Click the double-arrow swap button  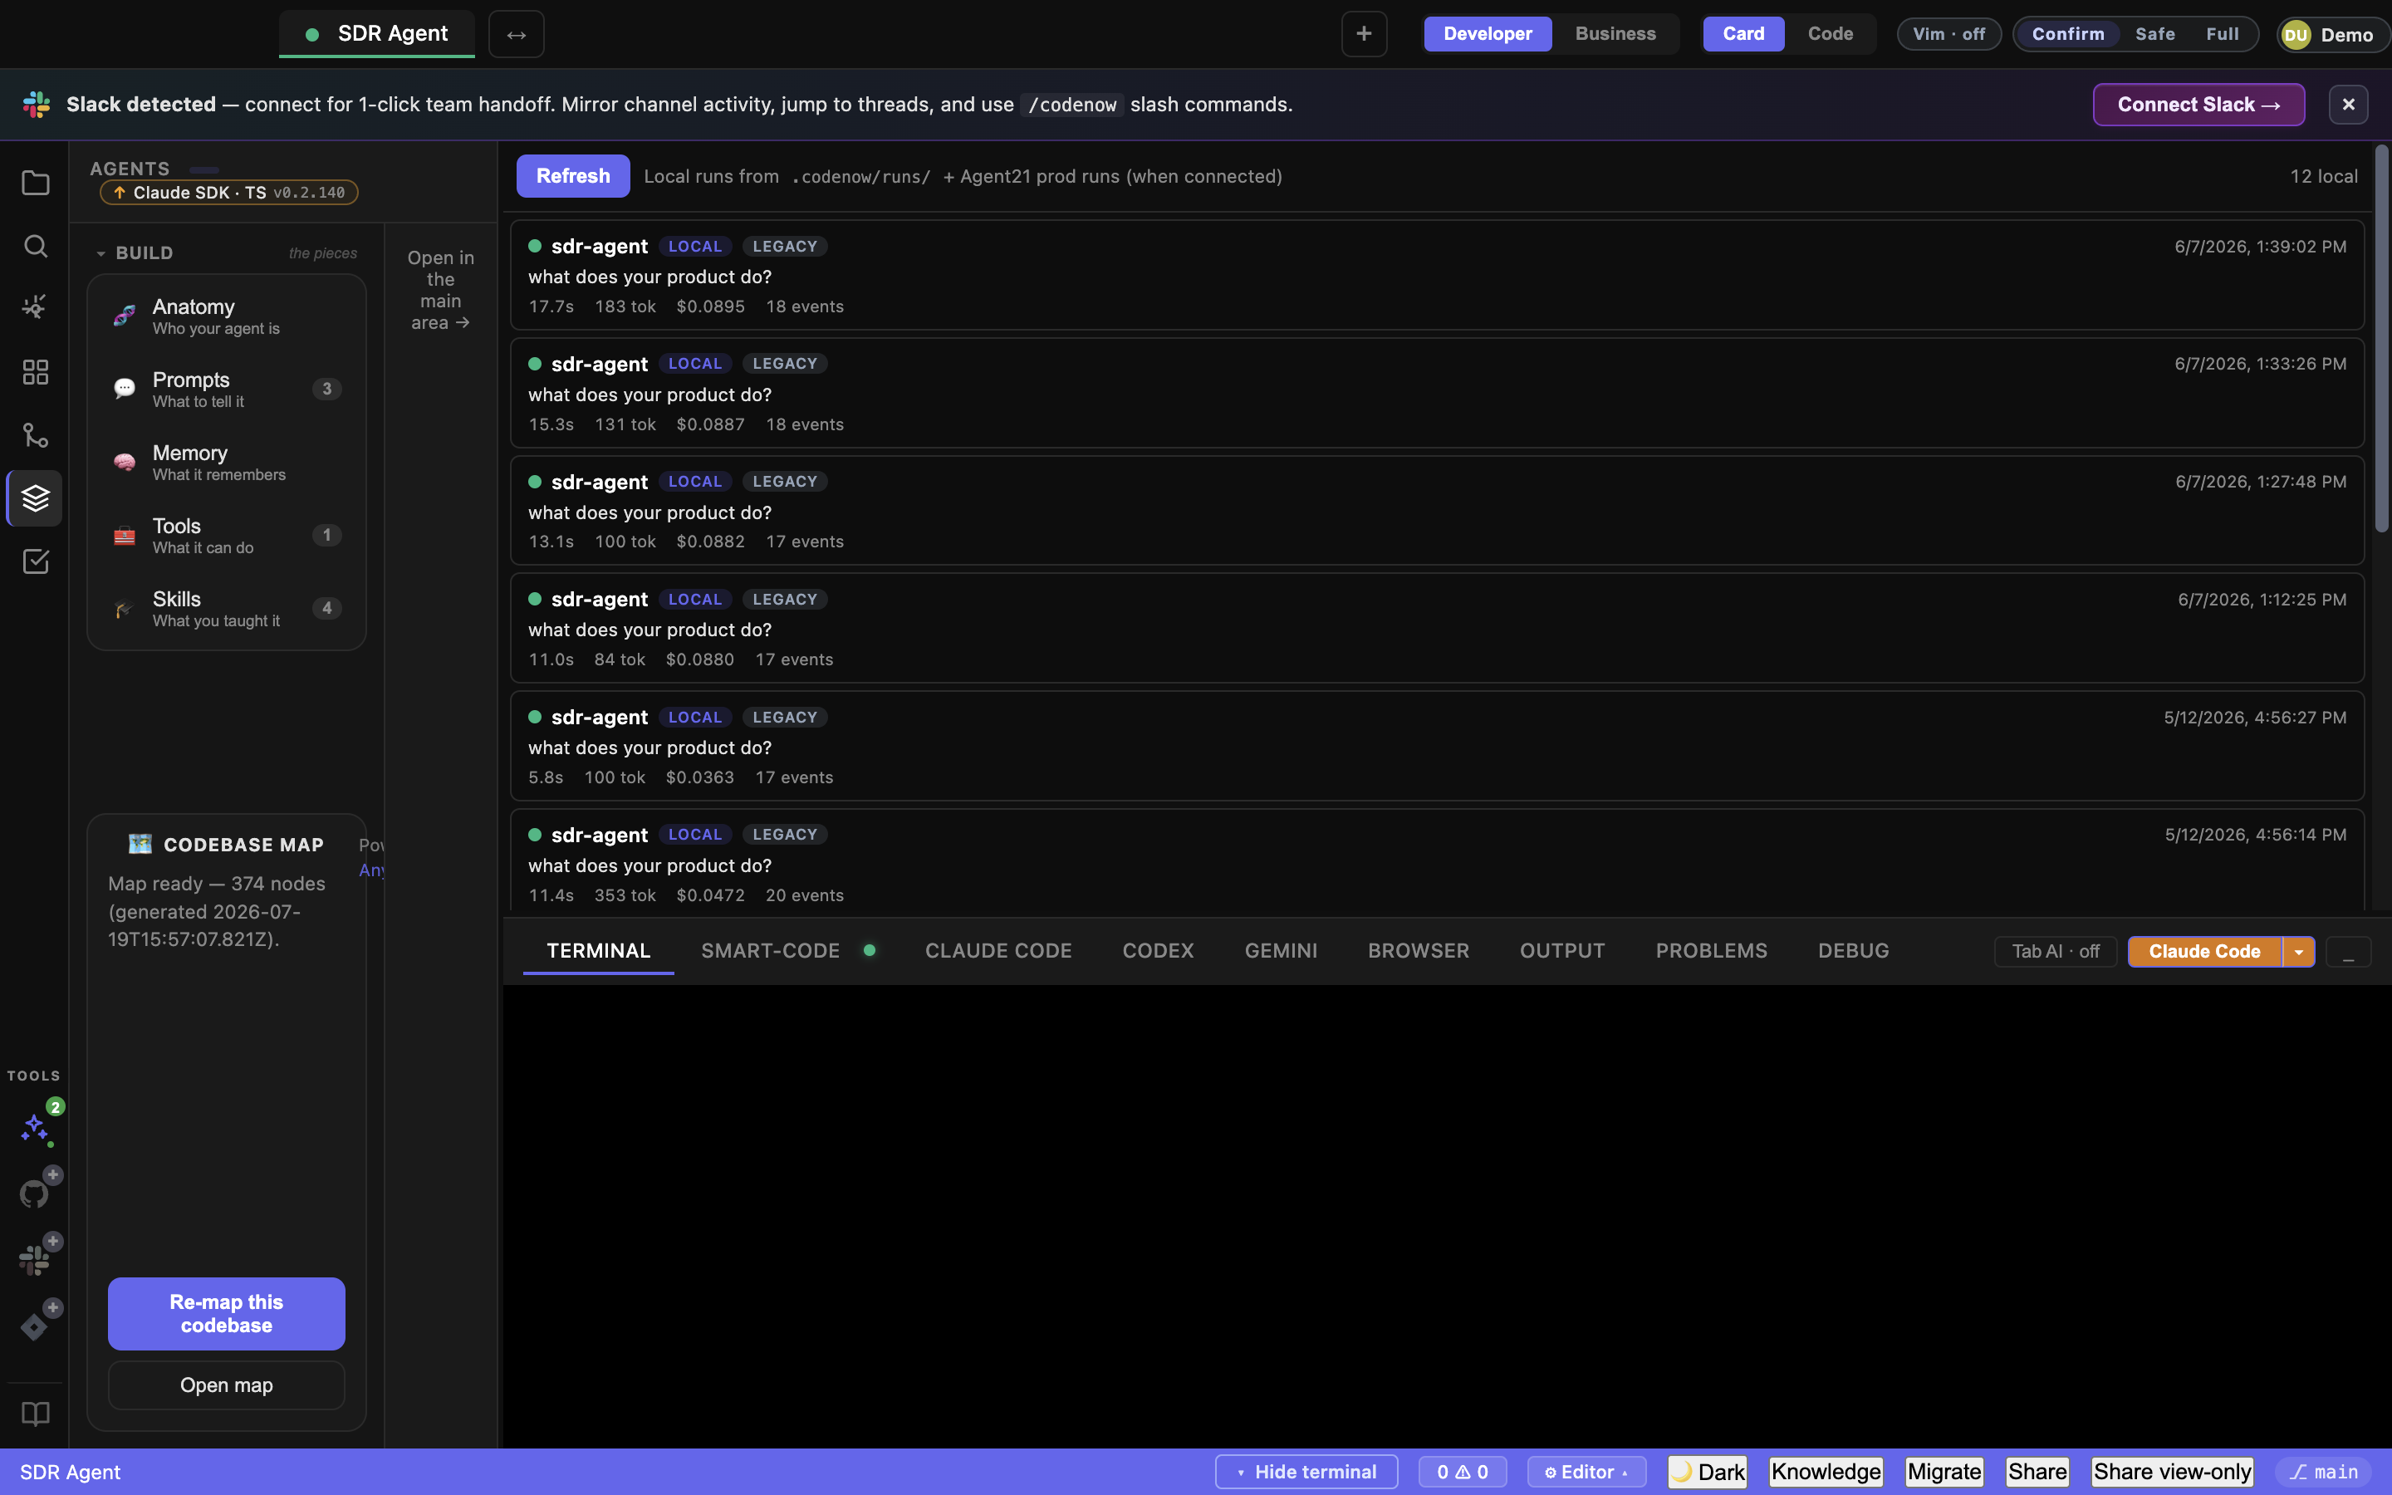click(516, 33)
